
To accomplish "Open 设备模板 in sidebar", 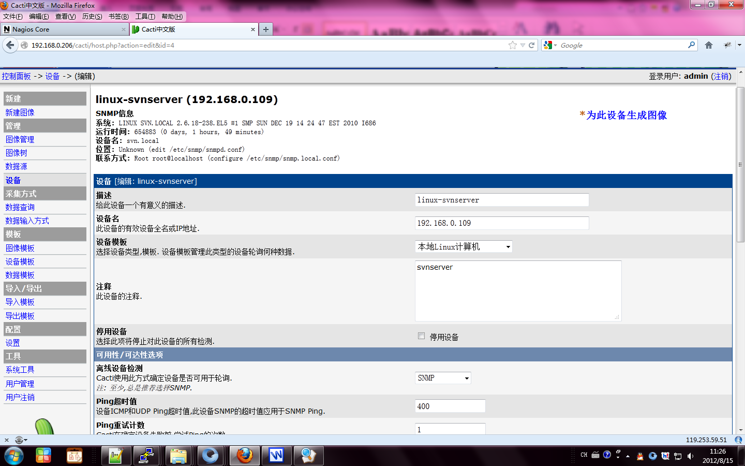I will tap(20, 261).
